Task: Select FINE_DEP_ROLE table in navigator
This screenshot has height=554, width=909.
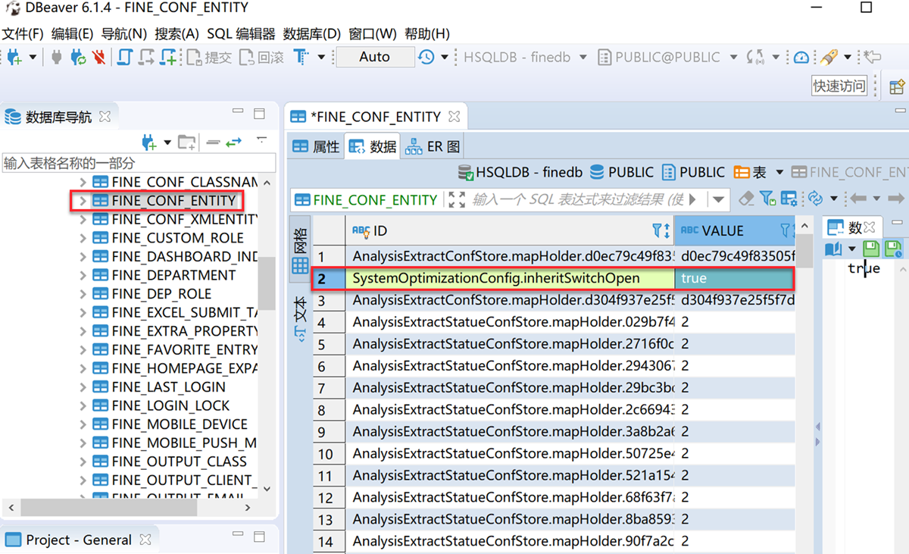Action: point(161,293)
